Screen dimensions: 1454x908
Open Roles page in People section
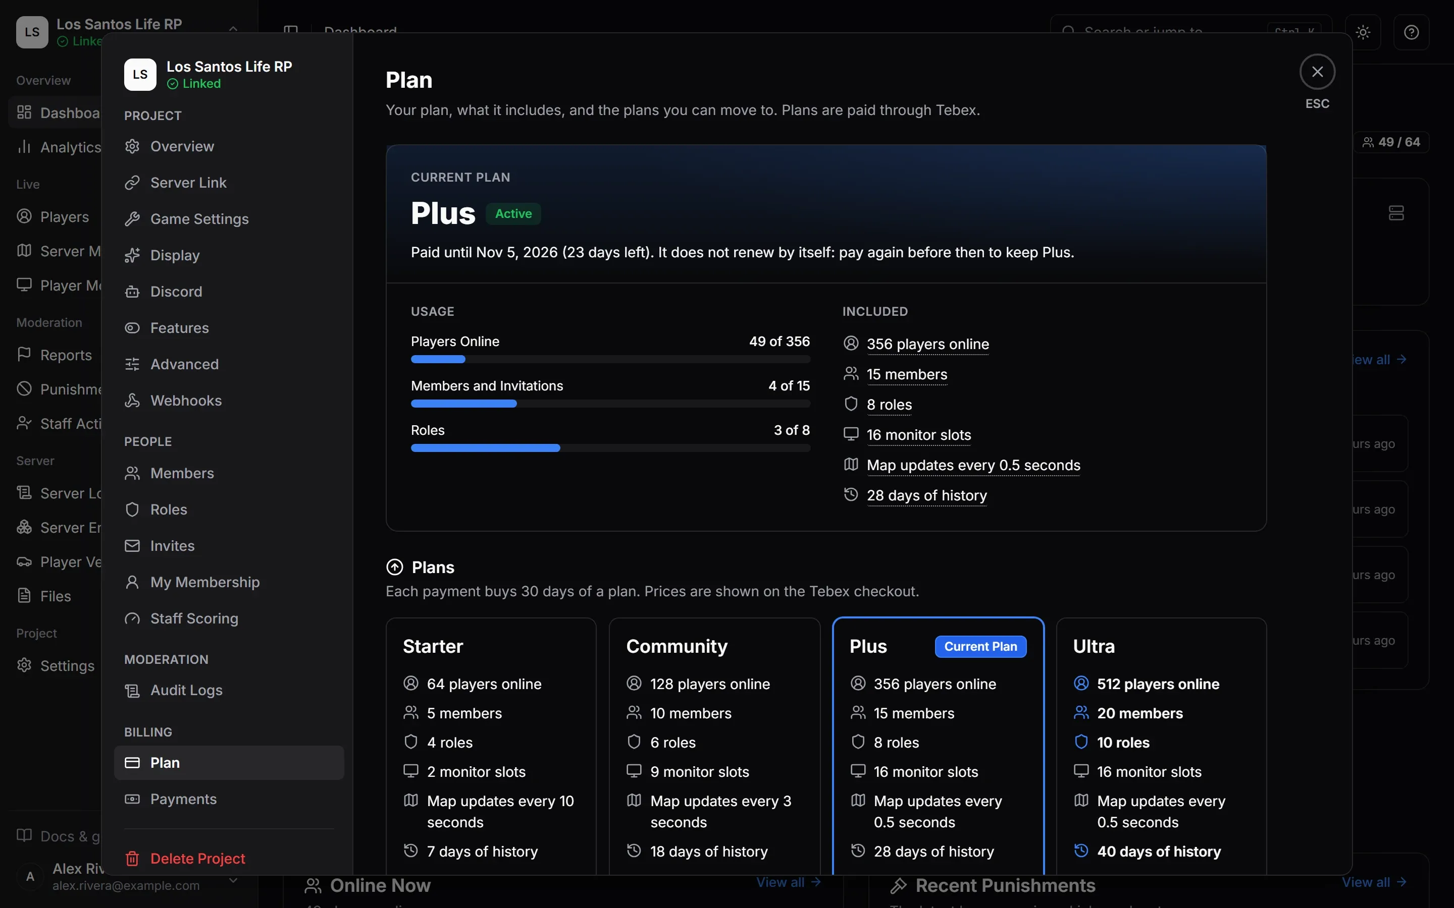(x=228, y=510)
